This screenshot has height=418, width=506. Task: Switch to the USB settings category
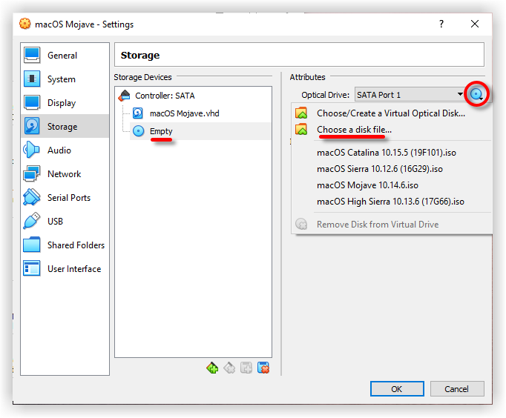(x=56, y=222)
